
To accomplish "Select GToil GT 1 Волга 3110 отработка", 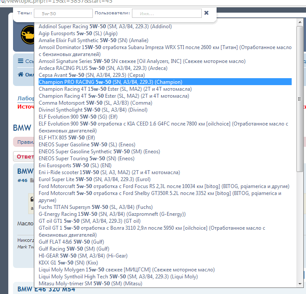I will 152,231.
